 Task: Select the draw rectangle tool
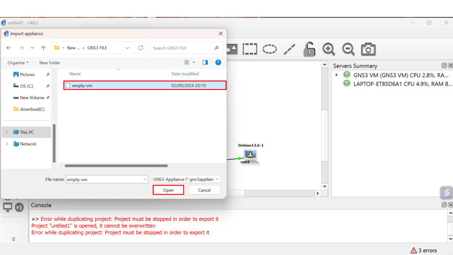[250, 49]
